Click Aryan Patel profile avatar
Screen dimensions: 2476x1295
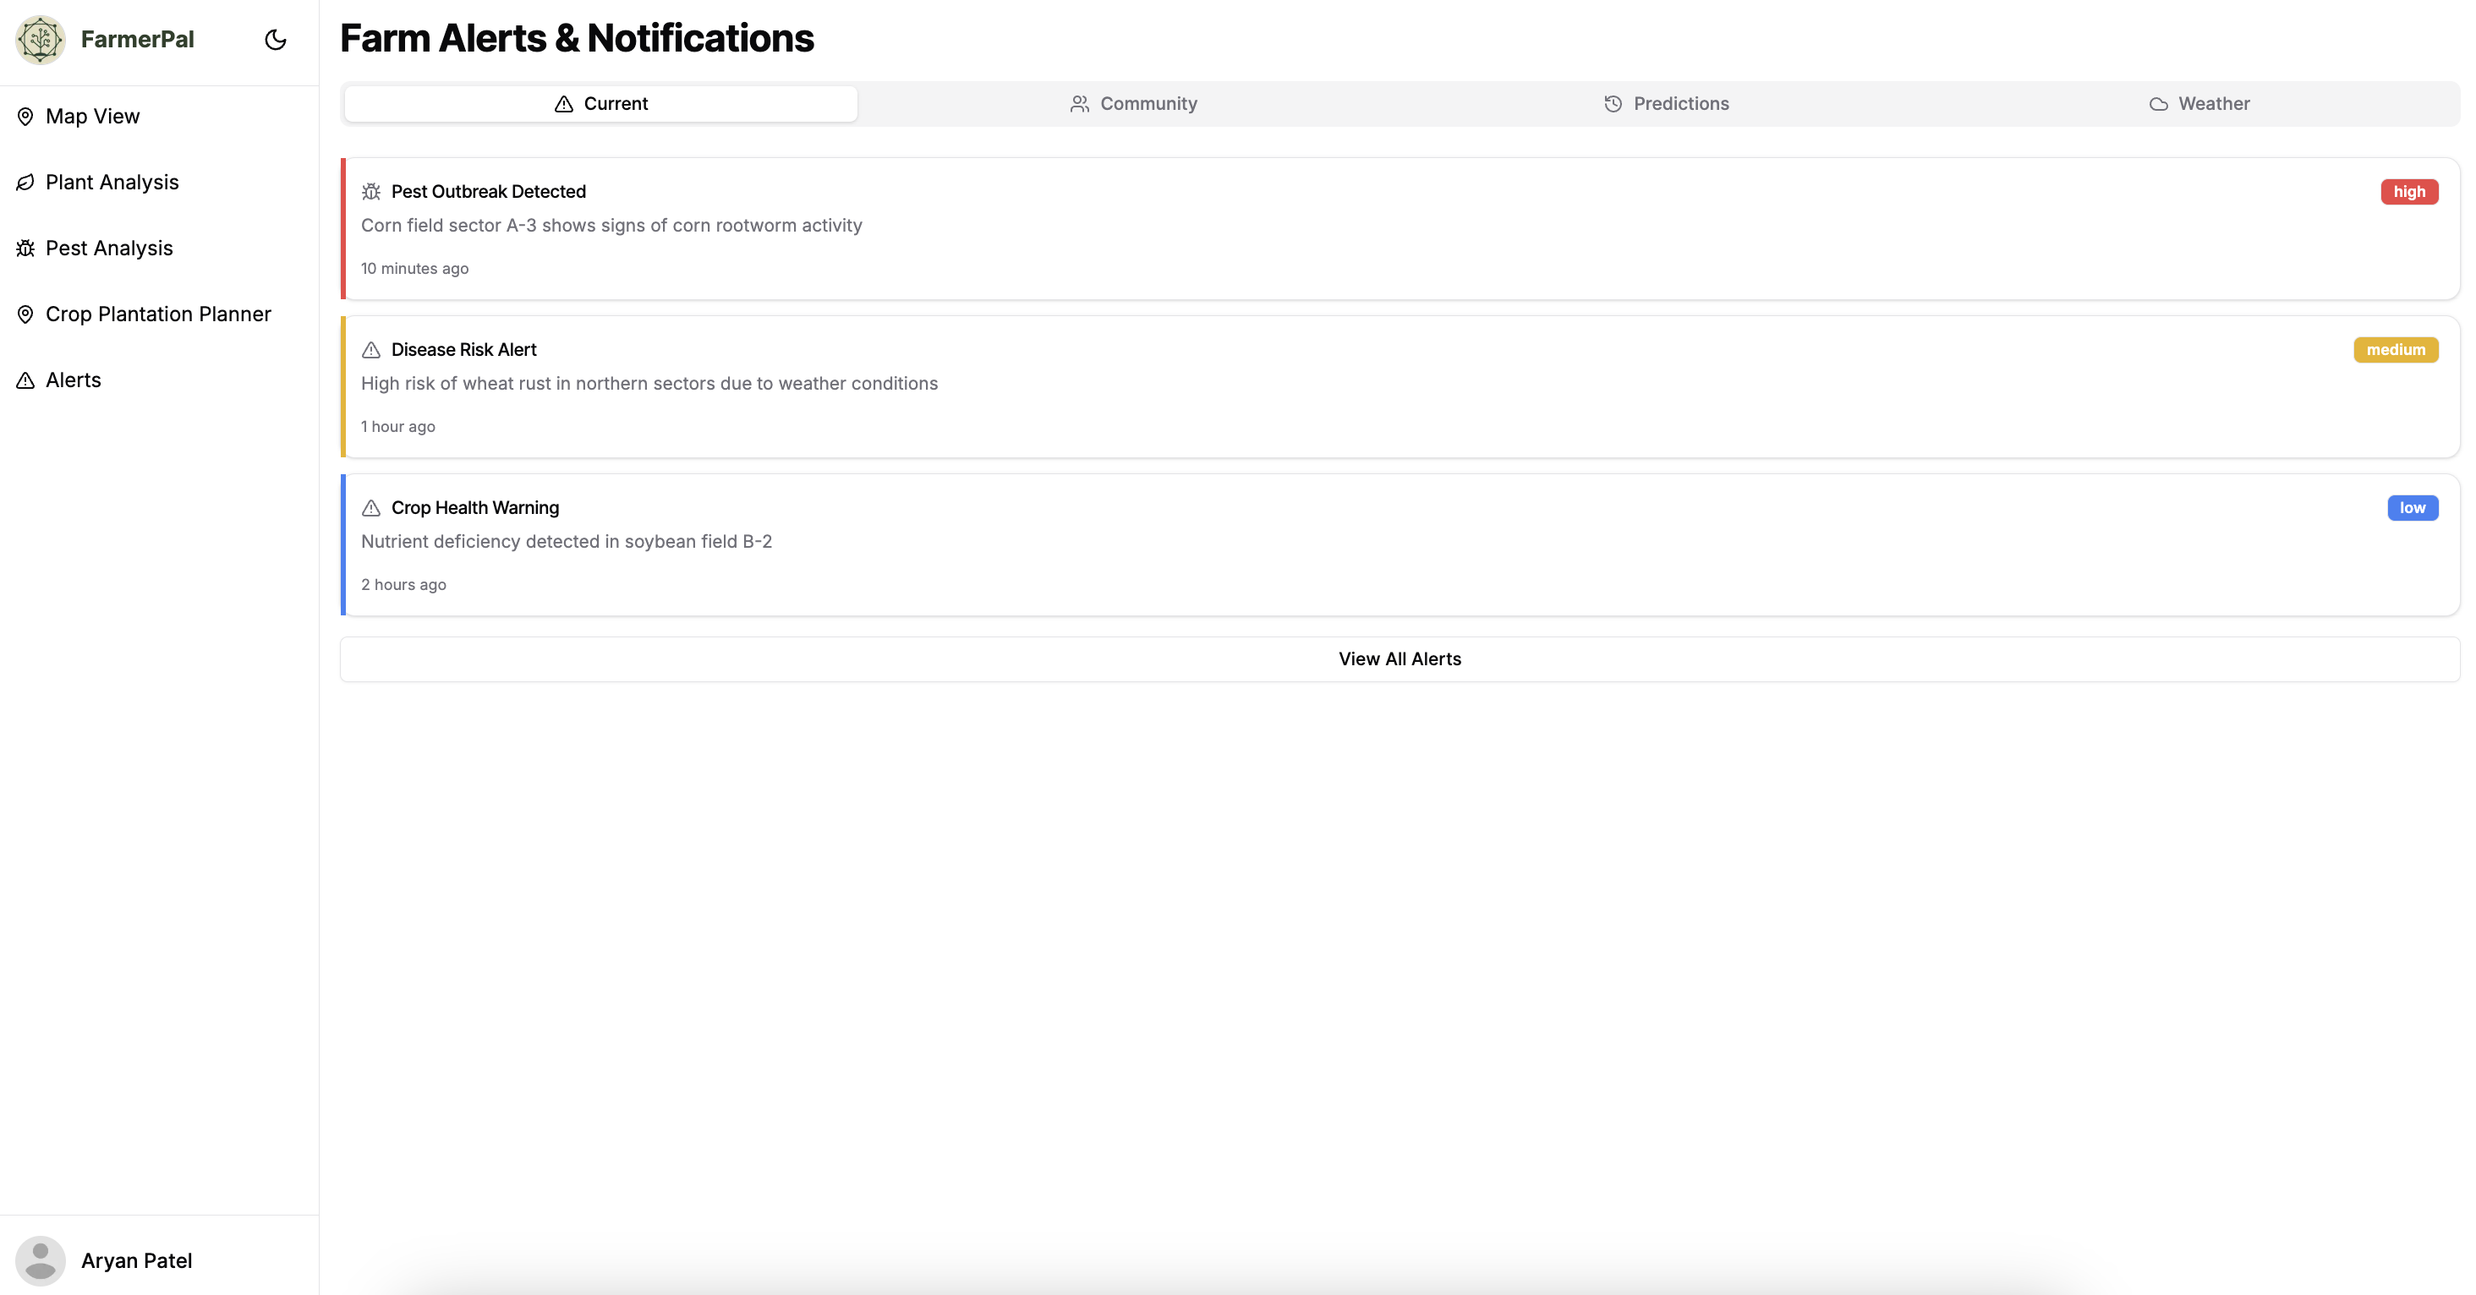pyautogui.click(x=41, y=1260)
